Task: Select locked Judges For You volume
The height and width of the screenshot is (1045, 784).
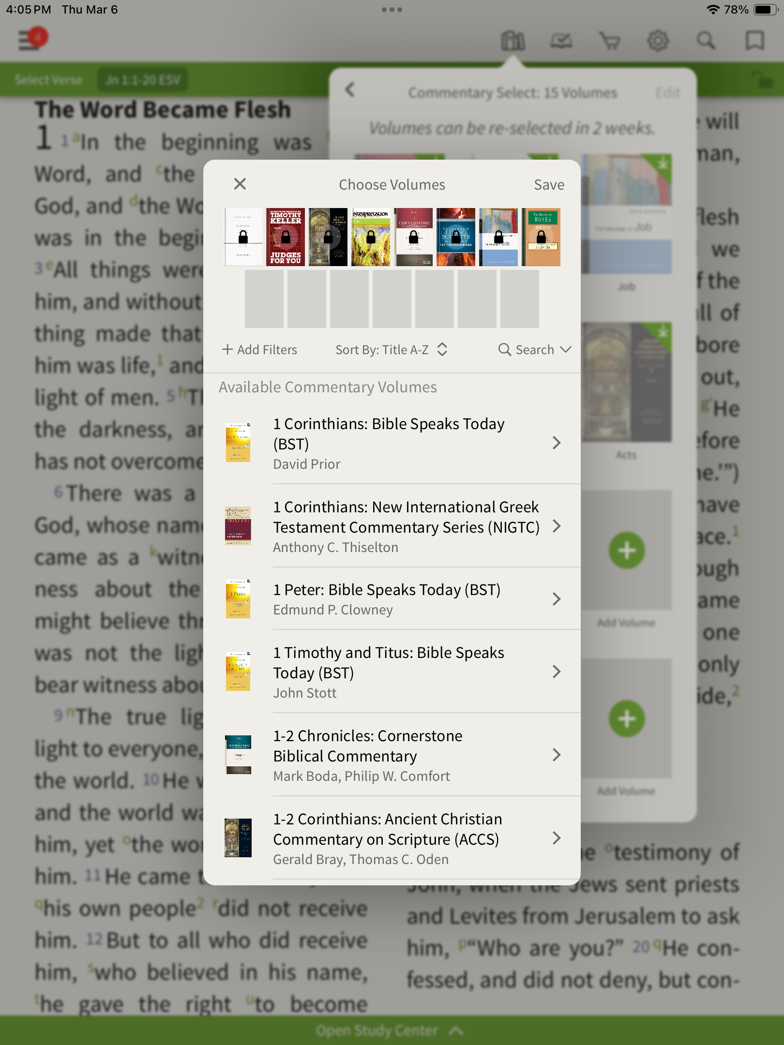Action: [286, 237]
